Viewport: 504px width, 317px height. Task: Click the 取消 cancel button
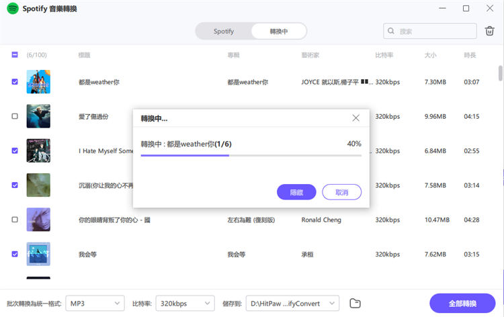[341, 192]
